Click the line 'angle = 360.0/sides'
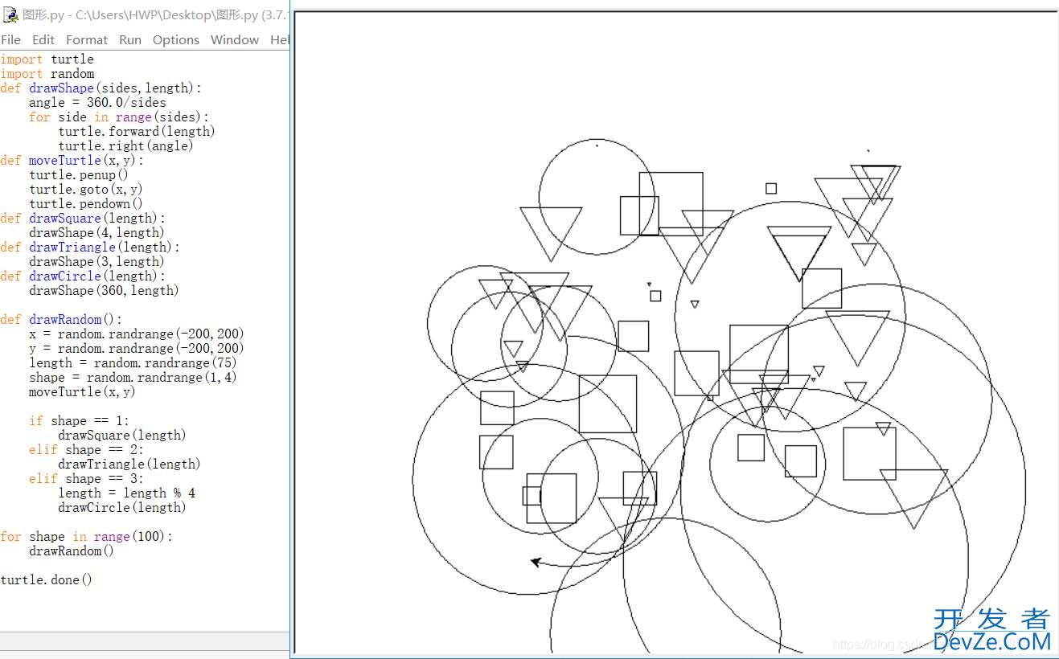 [97, 103]
